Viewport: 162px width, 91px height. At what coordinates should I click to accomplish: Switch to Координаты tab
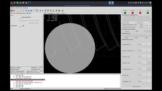pos(51,13)
